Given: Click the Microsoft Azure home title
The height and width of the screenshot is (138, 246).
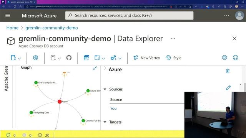Looking at the screenshot, I should 39,16.
